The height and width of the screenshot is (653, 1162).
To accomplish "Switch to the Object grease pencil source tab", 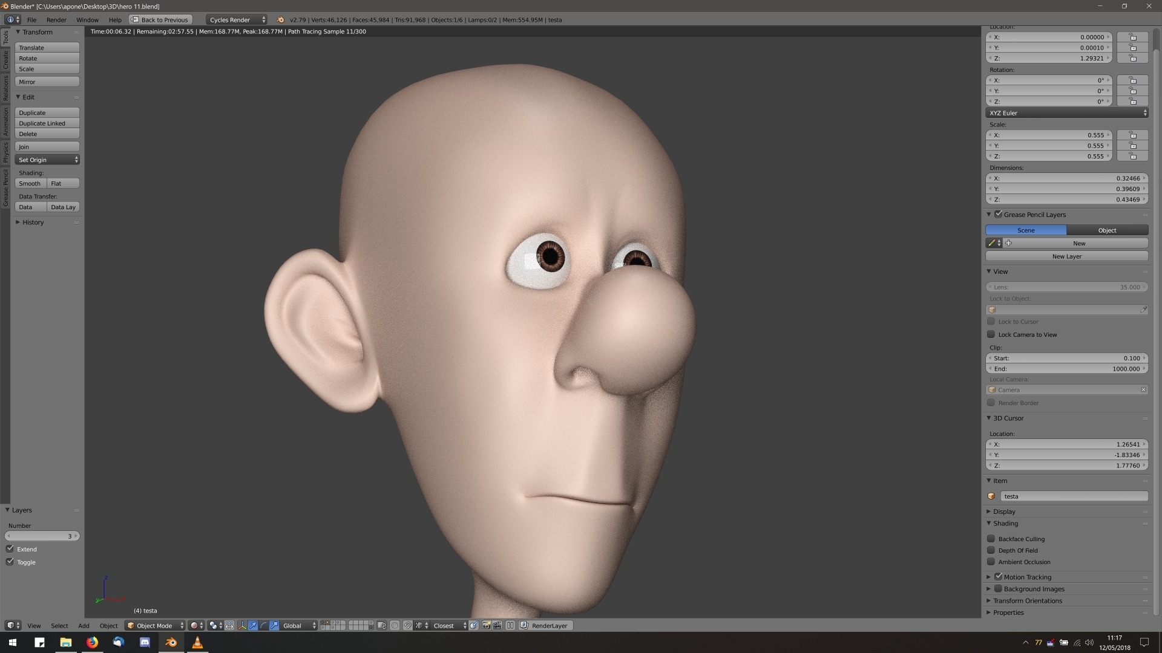I will click(x=1107, y=230).
